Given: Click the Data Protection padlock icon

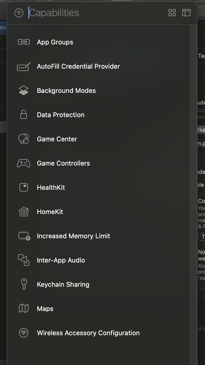Looking at the screenshot, I should (23, 115).
